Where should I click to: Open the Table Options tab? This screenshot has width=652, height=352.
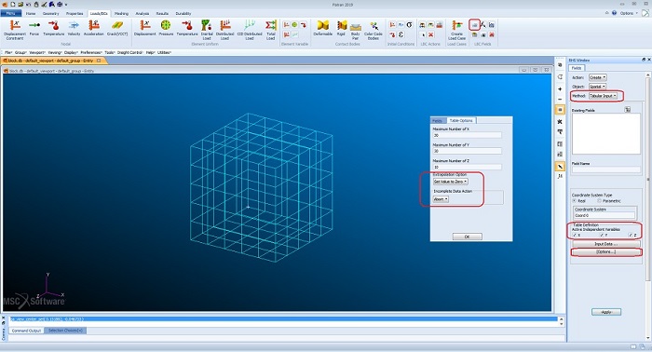pos(461,120)
